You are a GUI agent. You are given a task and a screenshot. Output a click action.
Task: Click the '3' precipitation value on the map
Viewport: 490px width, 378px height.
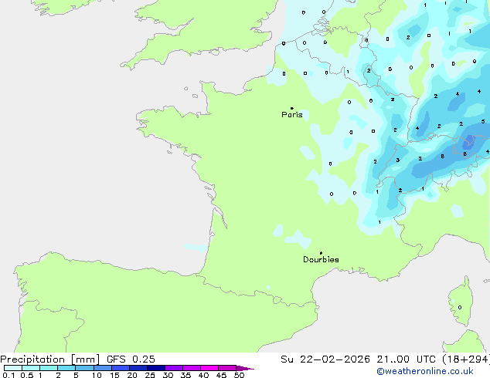pos(398,160)
